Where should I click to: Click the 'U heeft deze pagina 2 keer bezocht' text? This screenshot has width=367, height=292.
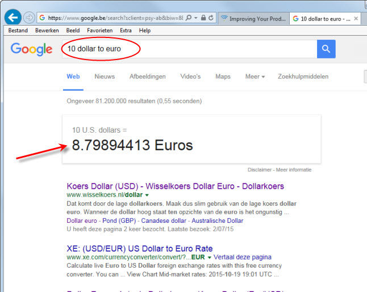[116, 229]
